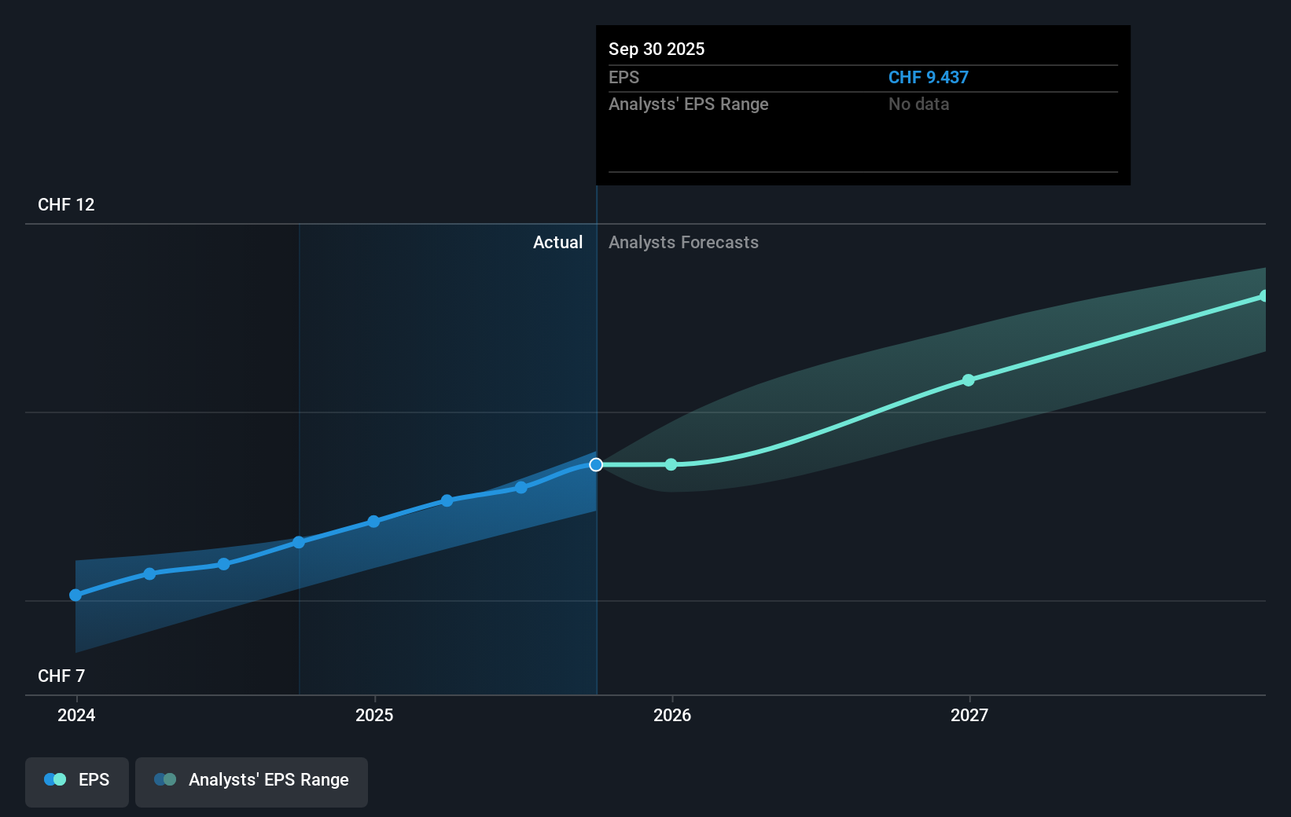Click the No data text for Analysts' EPS Range
The height and width of the screenshot is (817, 1291).
click(918, 104)
